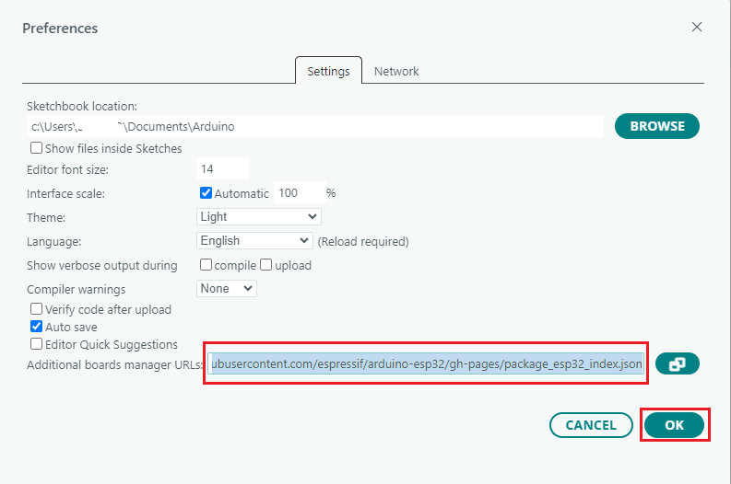Focus the Additional boards manager URLs field
This screenshot has height=484, width=731.
(425, 364)
